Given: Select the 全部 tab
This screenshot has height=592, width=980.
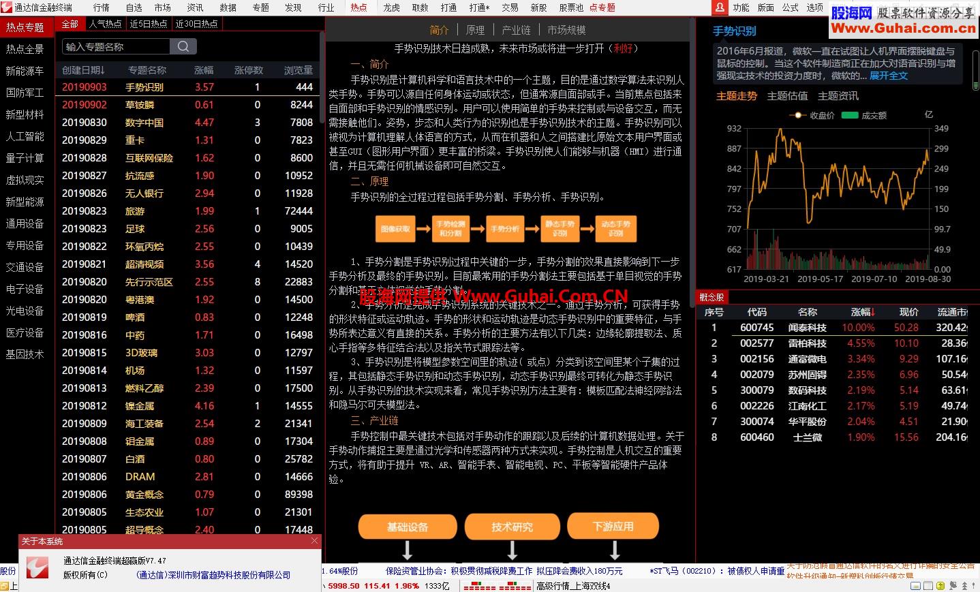Looking at the screenshot, I should (70, 24).
